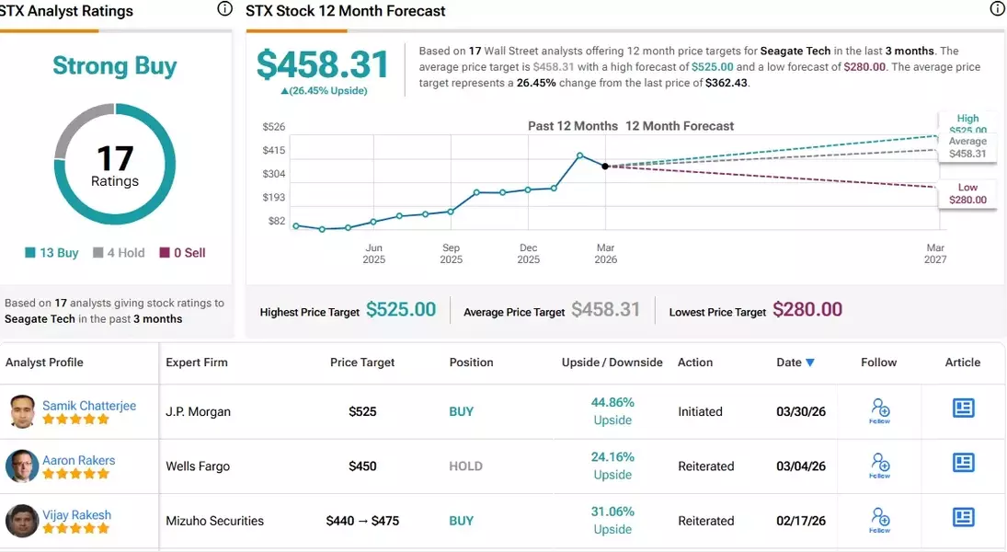Click the March 2026 chart data point

[x=605, y=167]
